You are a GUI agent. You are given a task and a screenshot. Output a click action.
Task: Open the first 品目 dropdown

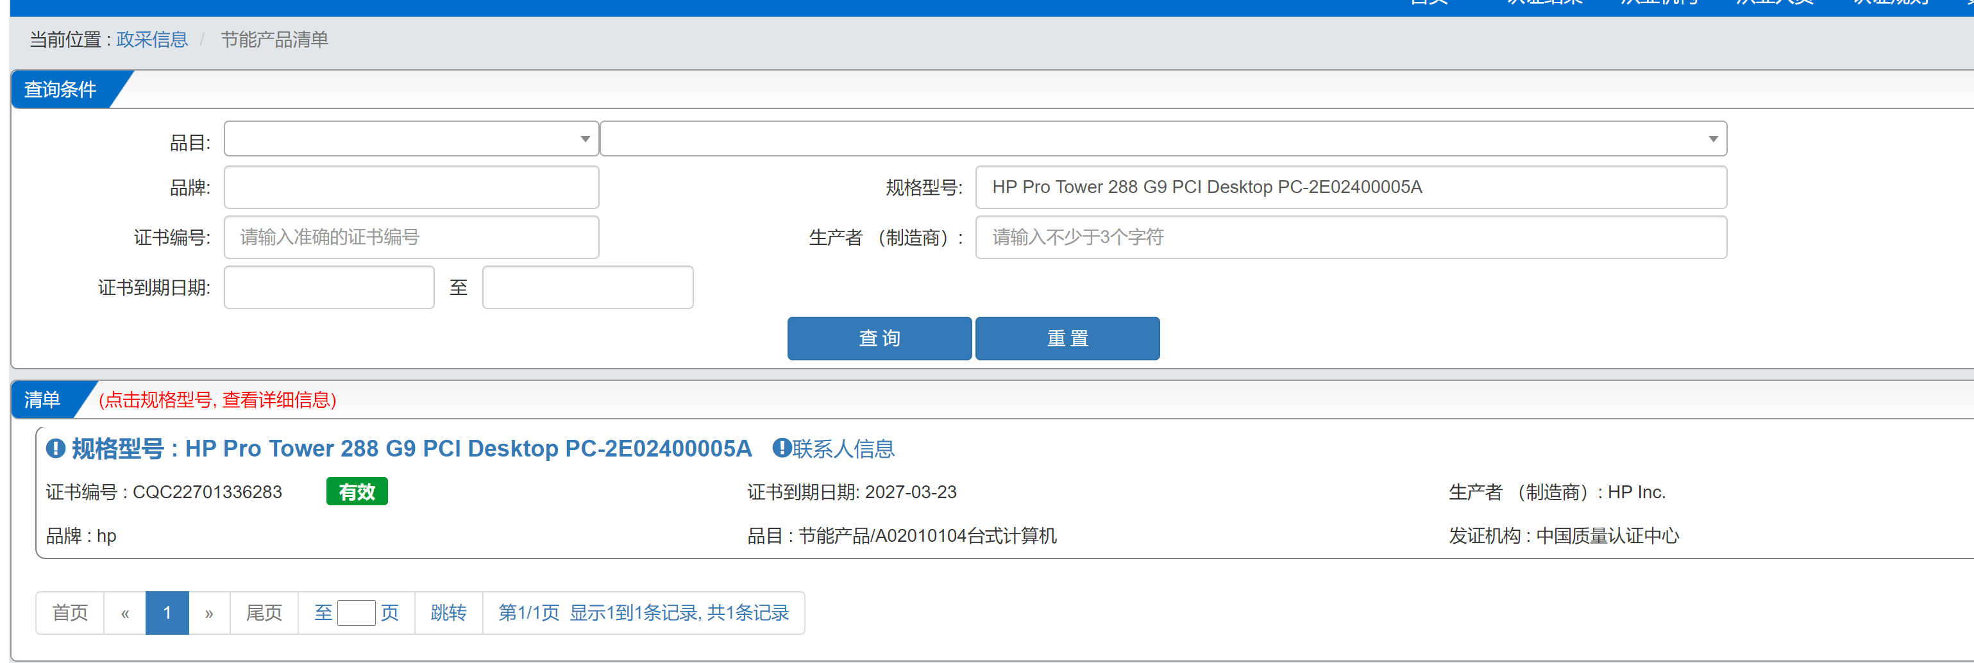pos(410,138)
